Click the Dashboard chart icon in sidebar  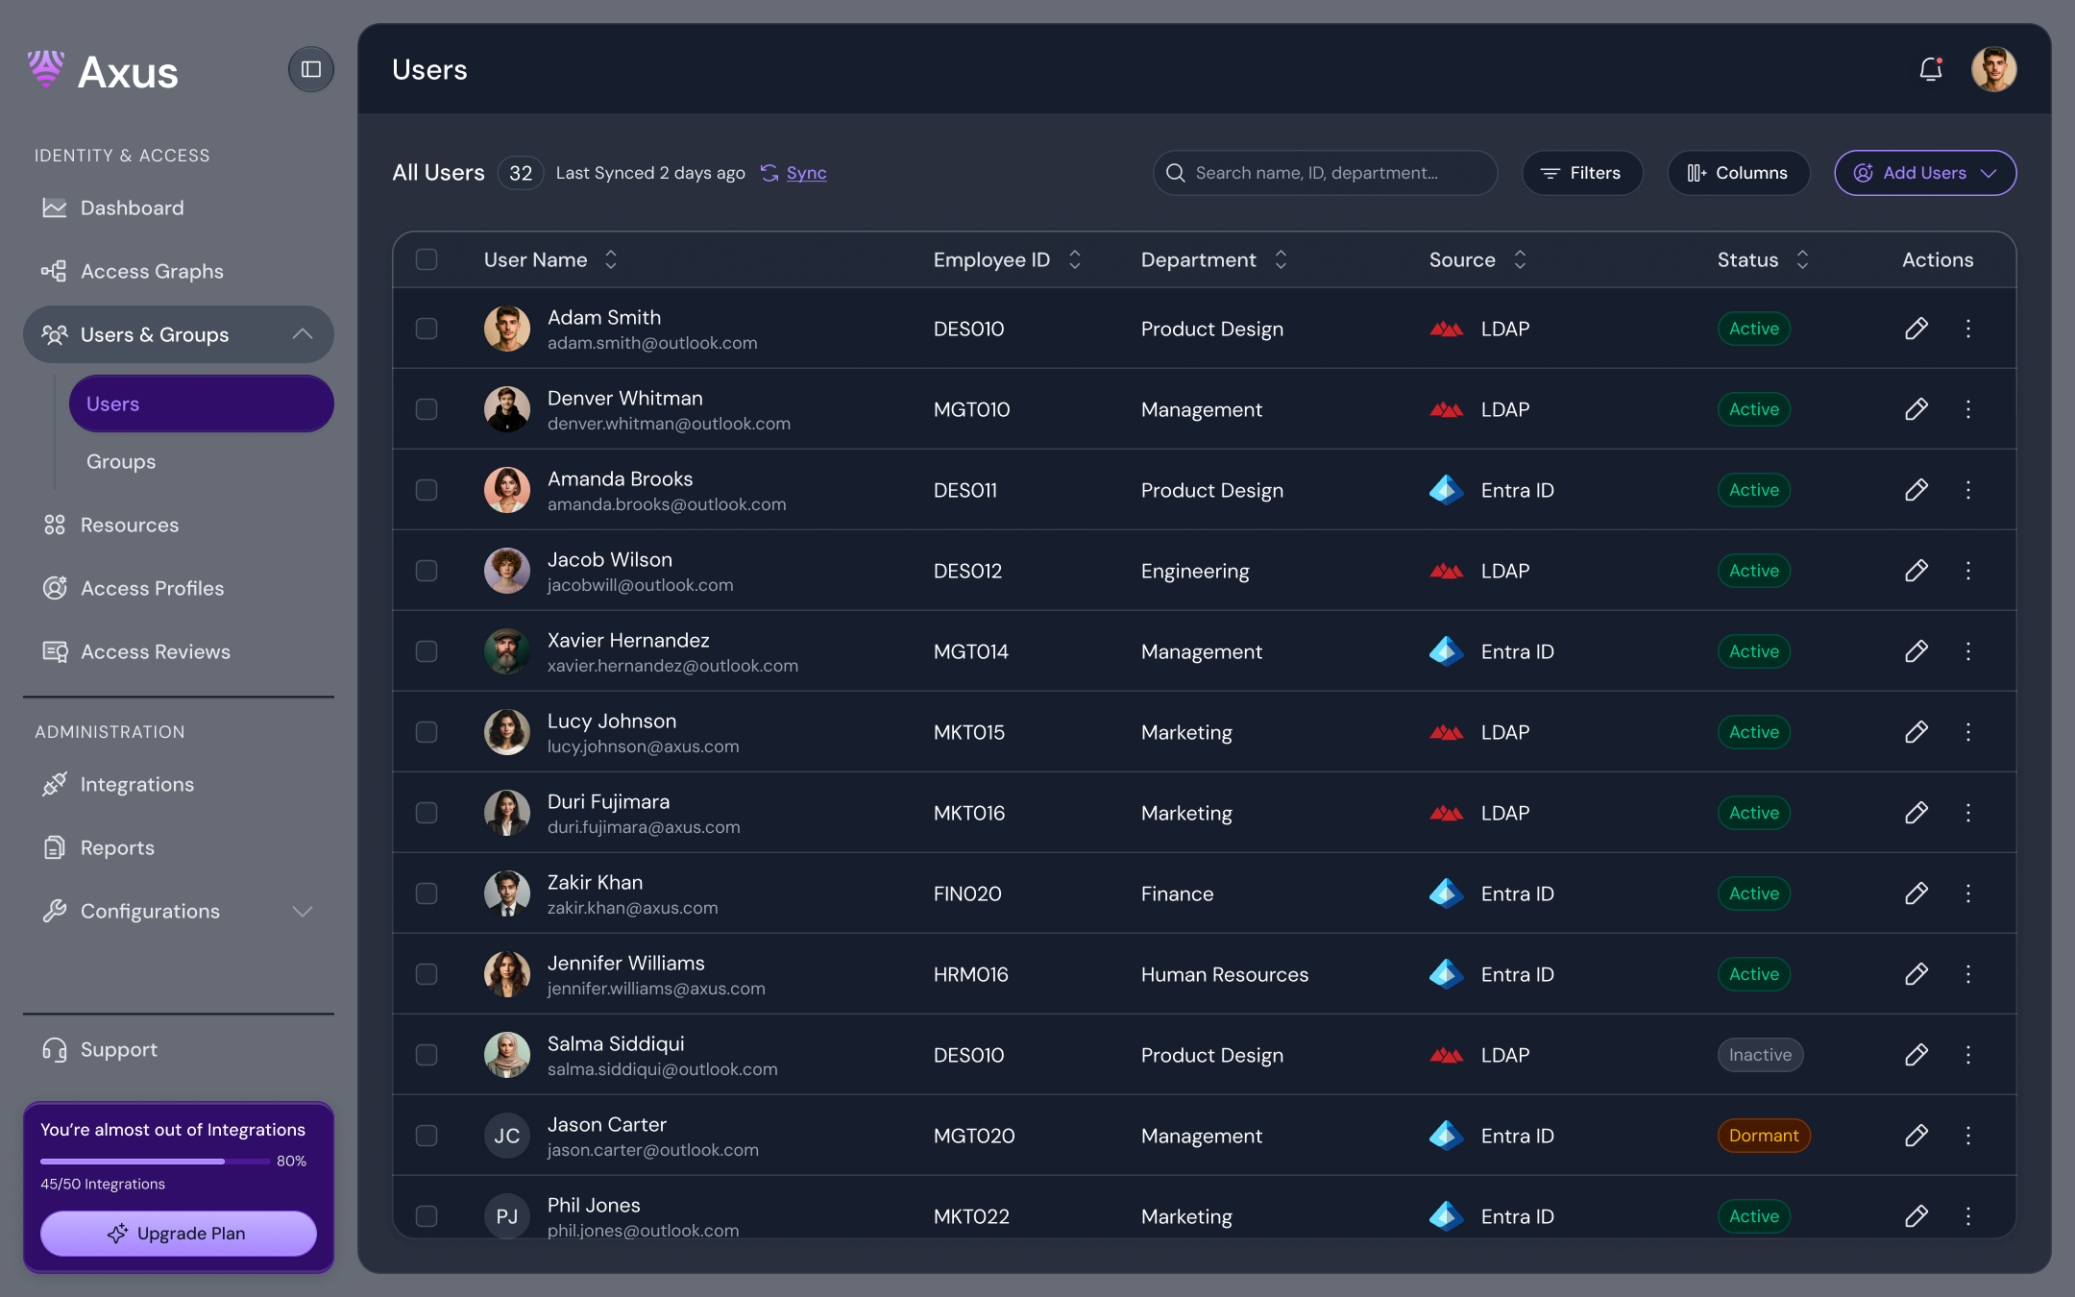55,208
